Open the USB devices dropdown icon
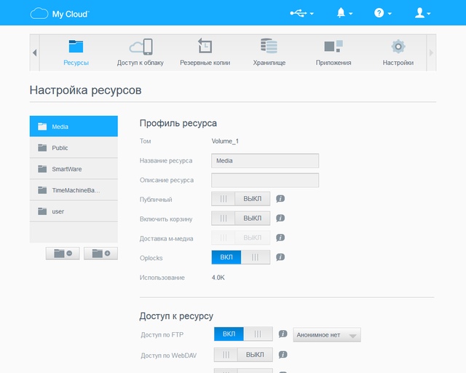This screenshot has height=373, width=466. (301, 13)
